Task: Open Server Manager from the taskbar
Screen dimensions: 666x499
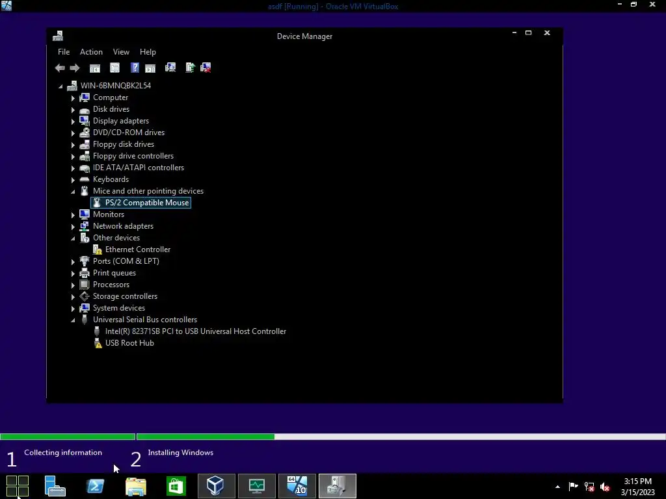Action: 55,486
